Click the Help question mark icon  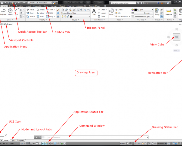(168, 3)
